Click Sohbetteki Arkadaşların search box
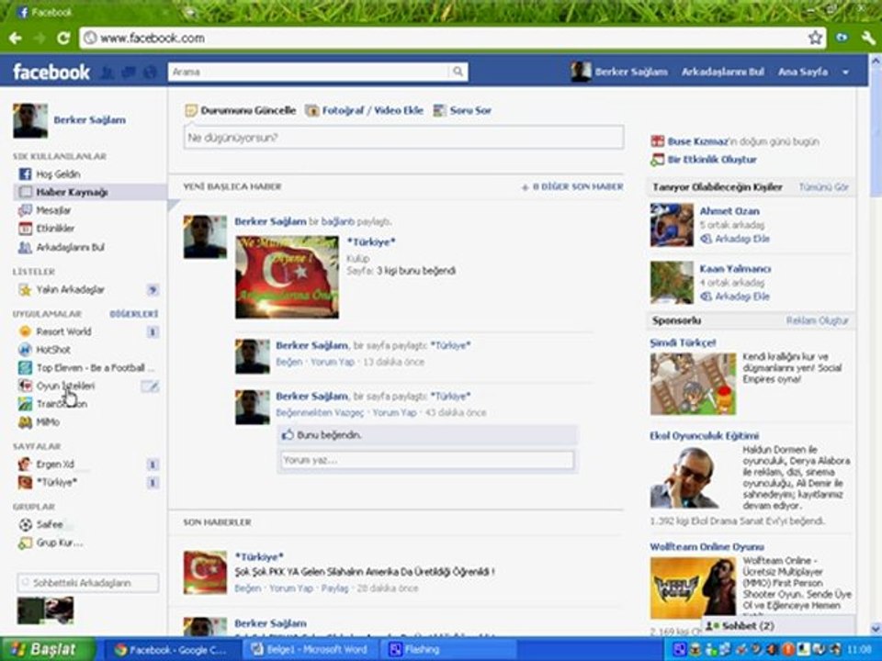 (88, 583)
